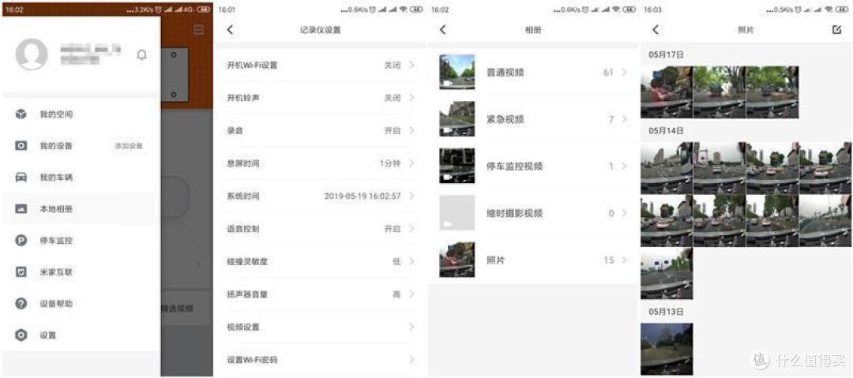Expand 录音 row chevron
Viewport: 853px width, 378px height.
pyautogui.click(x=411, y=130)
